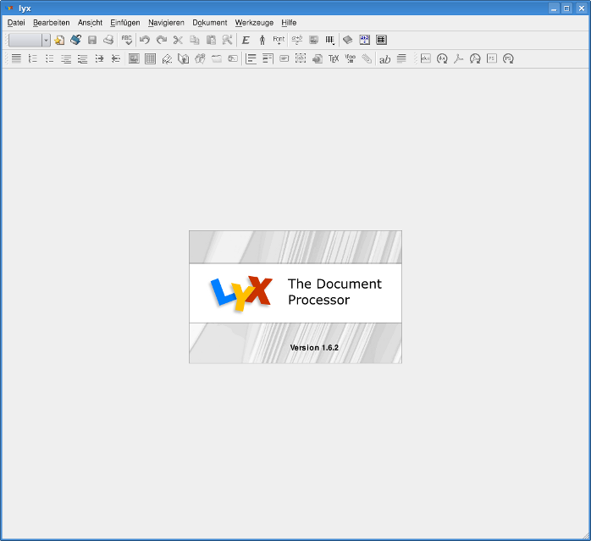The width and height of the screenshot is (591, 541).
Task: Open the Dokument menu
Action: [x=210, y=23]
